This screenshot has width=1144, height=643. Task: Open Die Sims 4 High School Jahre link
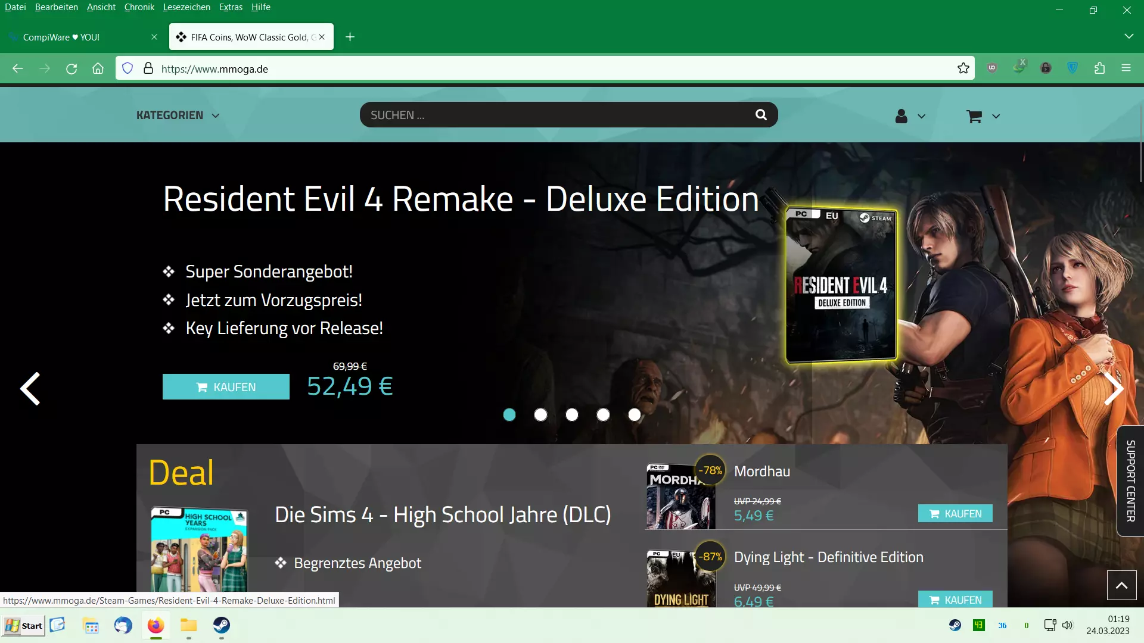(x=443, y=515)
